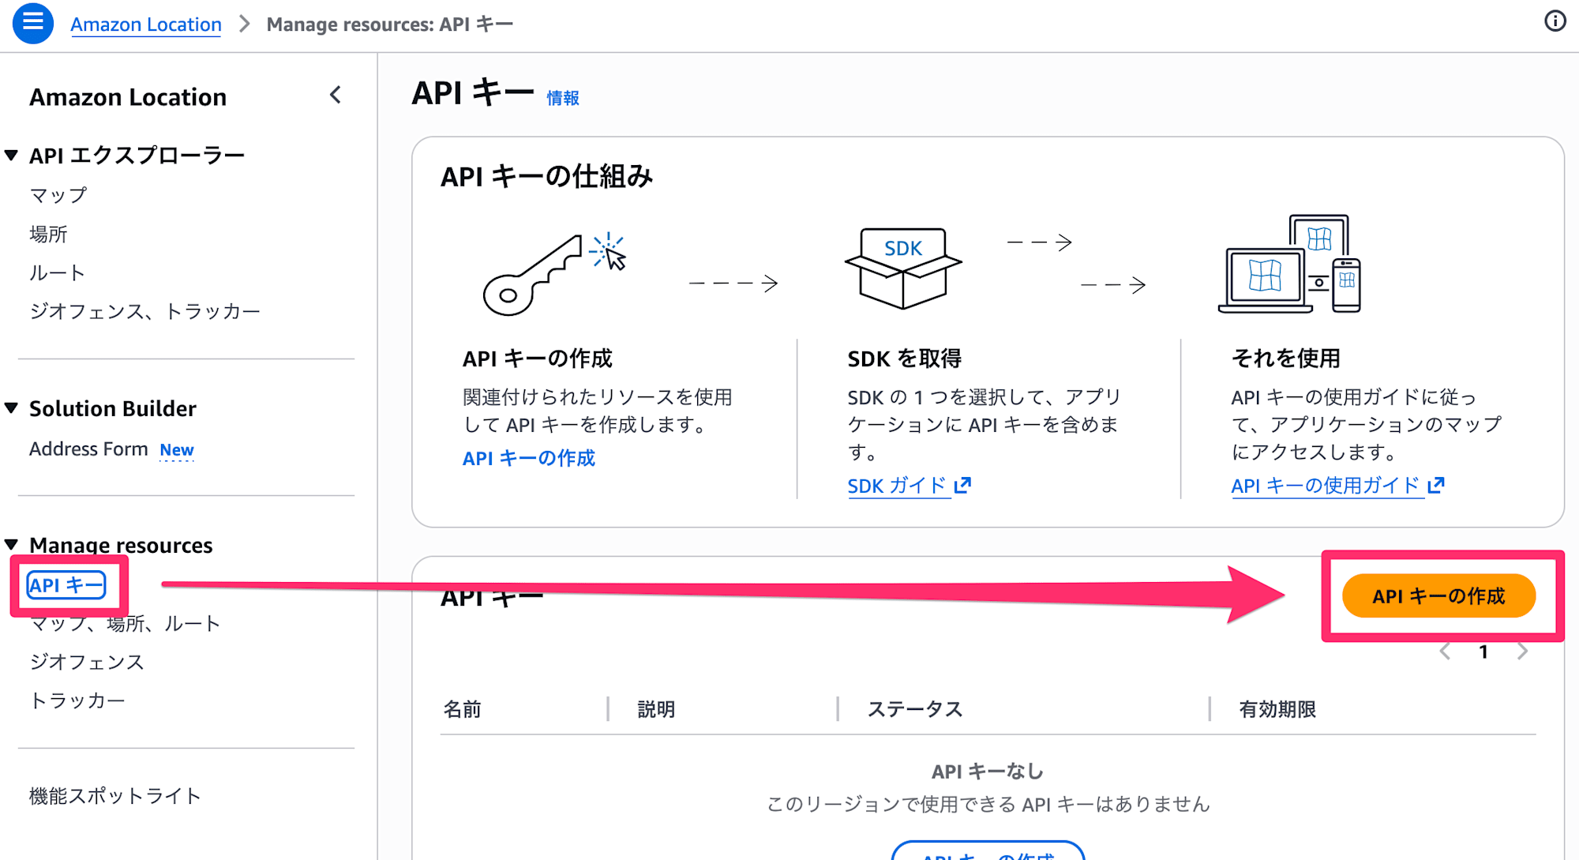Click the orange API キーの作成 button
This screenshot has height=860, width=1579.
tap(1440, 596)
